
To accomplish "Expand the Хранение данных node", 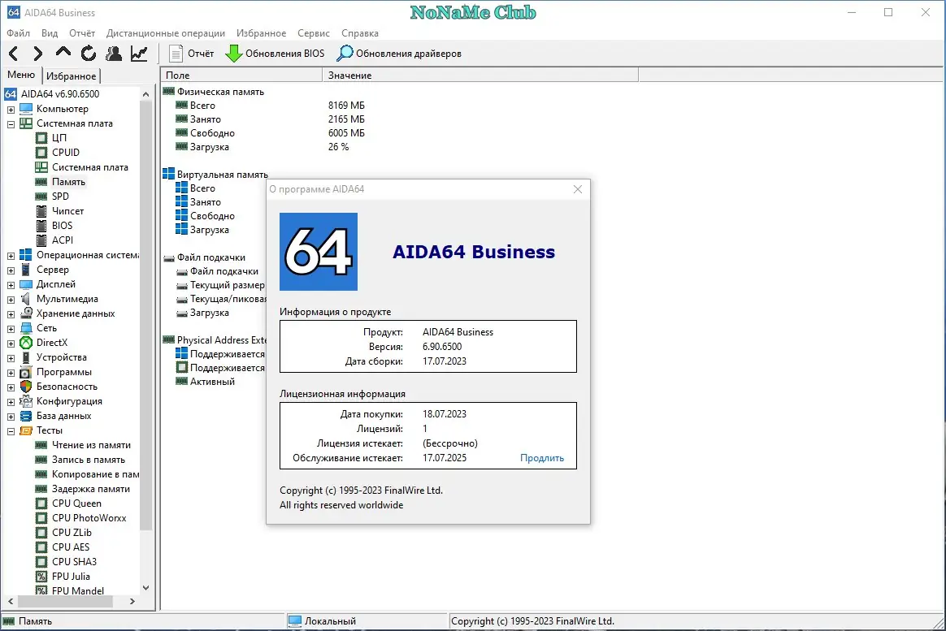I will (x=11, y=314).
